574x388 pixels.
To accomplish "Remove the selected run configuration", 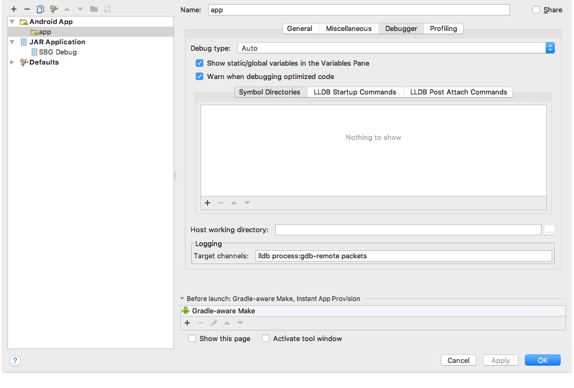I will pyautogui.click(x=27, y=9).
